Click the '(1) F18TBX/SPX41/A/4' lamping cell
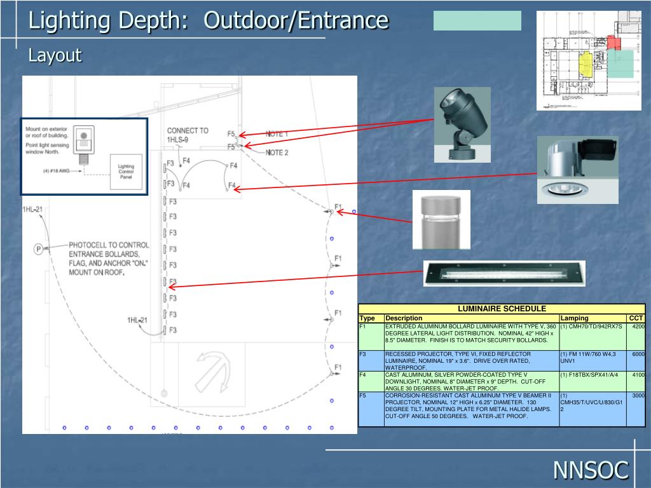The image size is (651, 488). 593,381
